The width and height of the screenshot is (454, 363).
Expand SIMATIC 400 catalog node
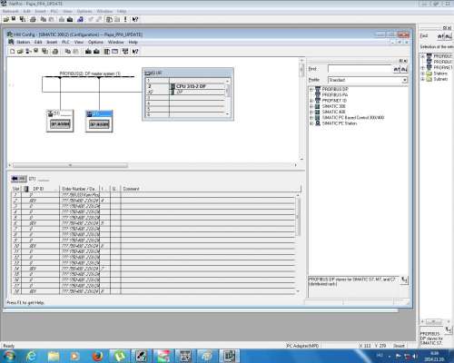tap(311, 113)
